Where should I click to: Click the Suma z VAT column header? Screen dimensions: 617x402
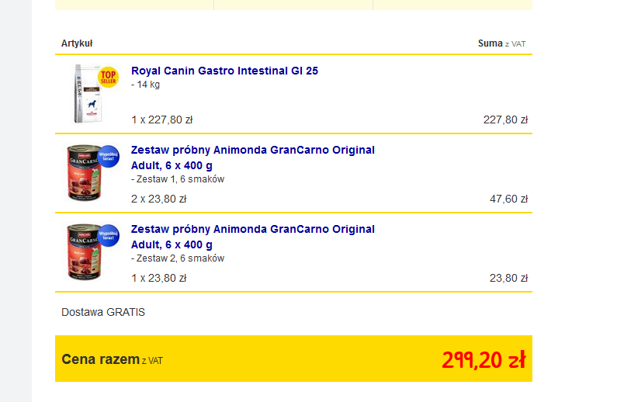coord(501,43)
